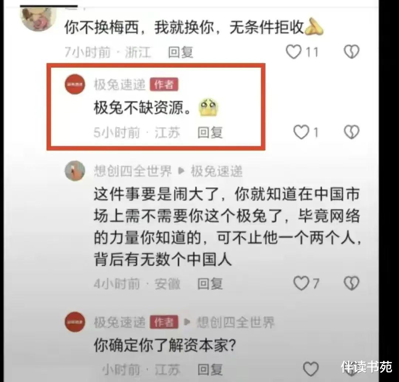Reply to the 安徽 comment
This screenshot has width=399, height=382.
point(210,283)
